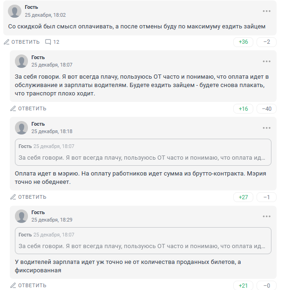Viewport: 291px width, 290px height.
Task: Downvote the comment showing −2
Action: pos(266,42)
